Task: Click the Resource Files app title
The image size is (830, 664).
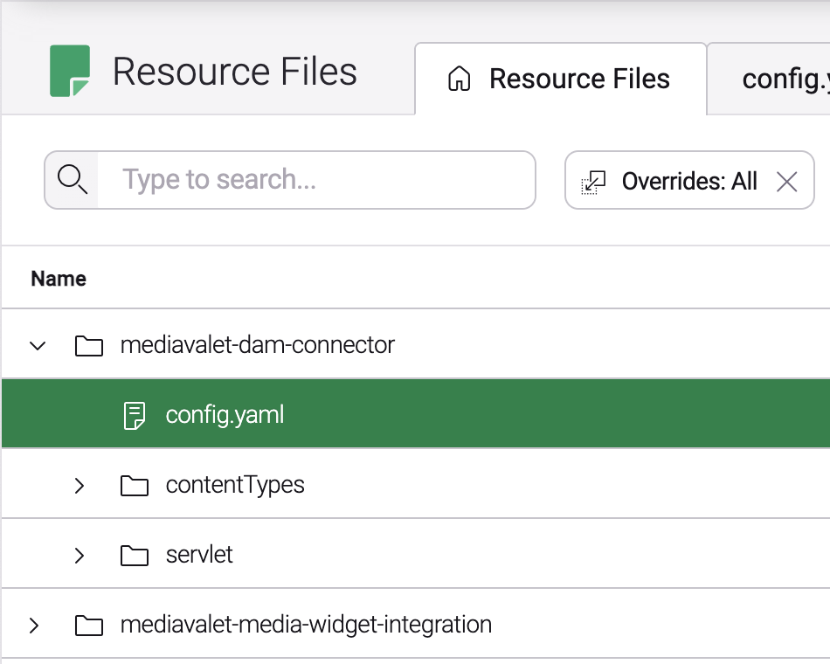Action: (x=235, y=72)
